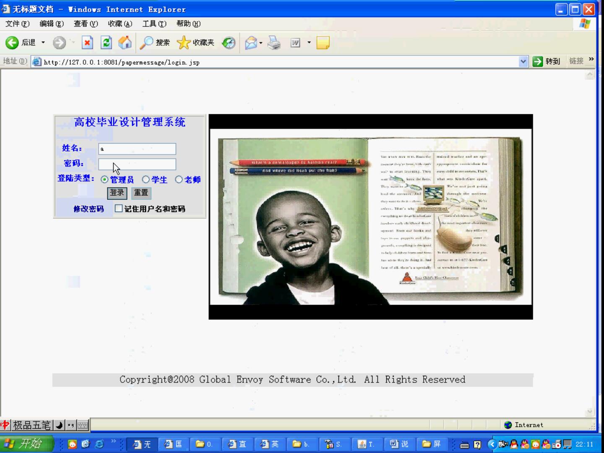Click the 开始 Start button
This screenshot has width=604, height=453.
(x=27, y=444)
